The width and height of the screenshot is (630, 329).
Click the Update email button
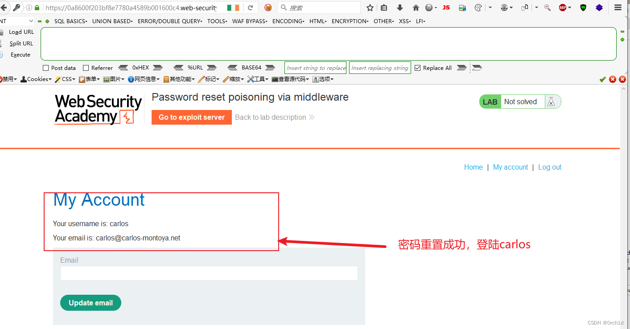click(91, 303)
